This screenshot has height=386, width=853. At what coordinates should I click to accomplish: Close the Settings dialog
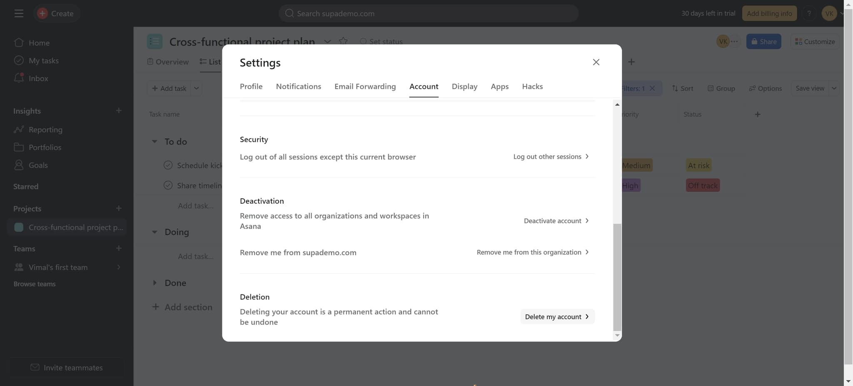point(596,62)
